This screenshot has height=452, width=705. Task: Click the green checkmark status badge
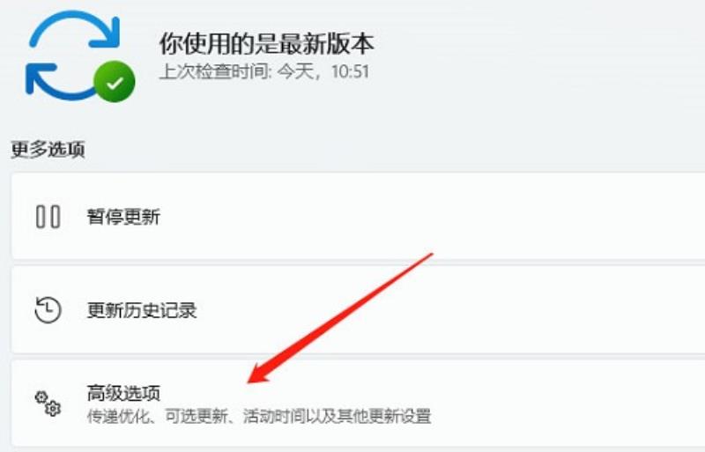115,81
